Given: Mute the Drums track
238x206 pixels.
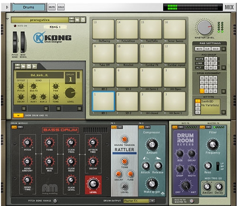Looking at the screenshot, I should tap(52, 7).
